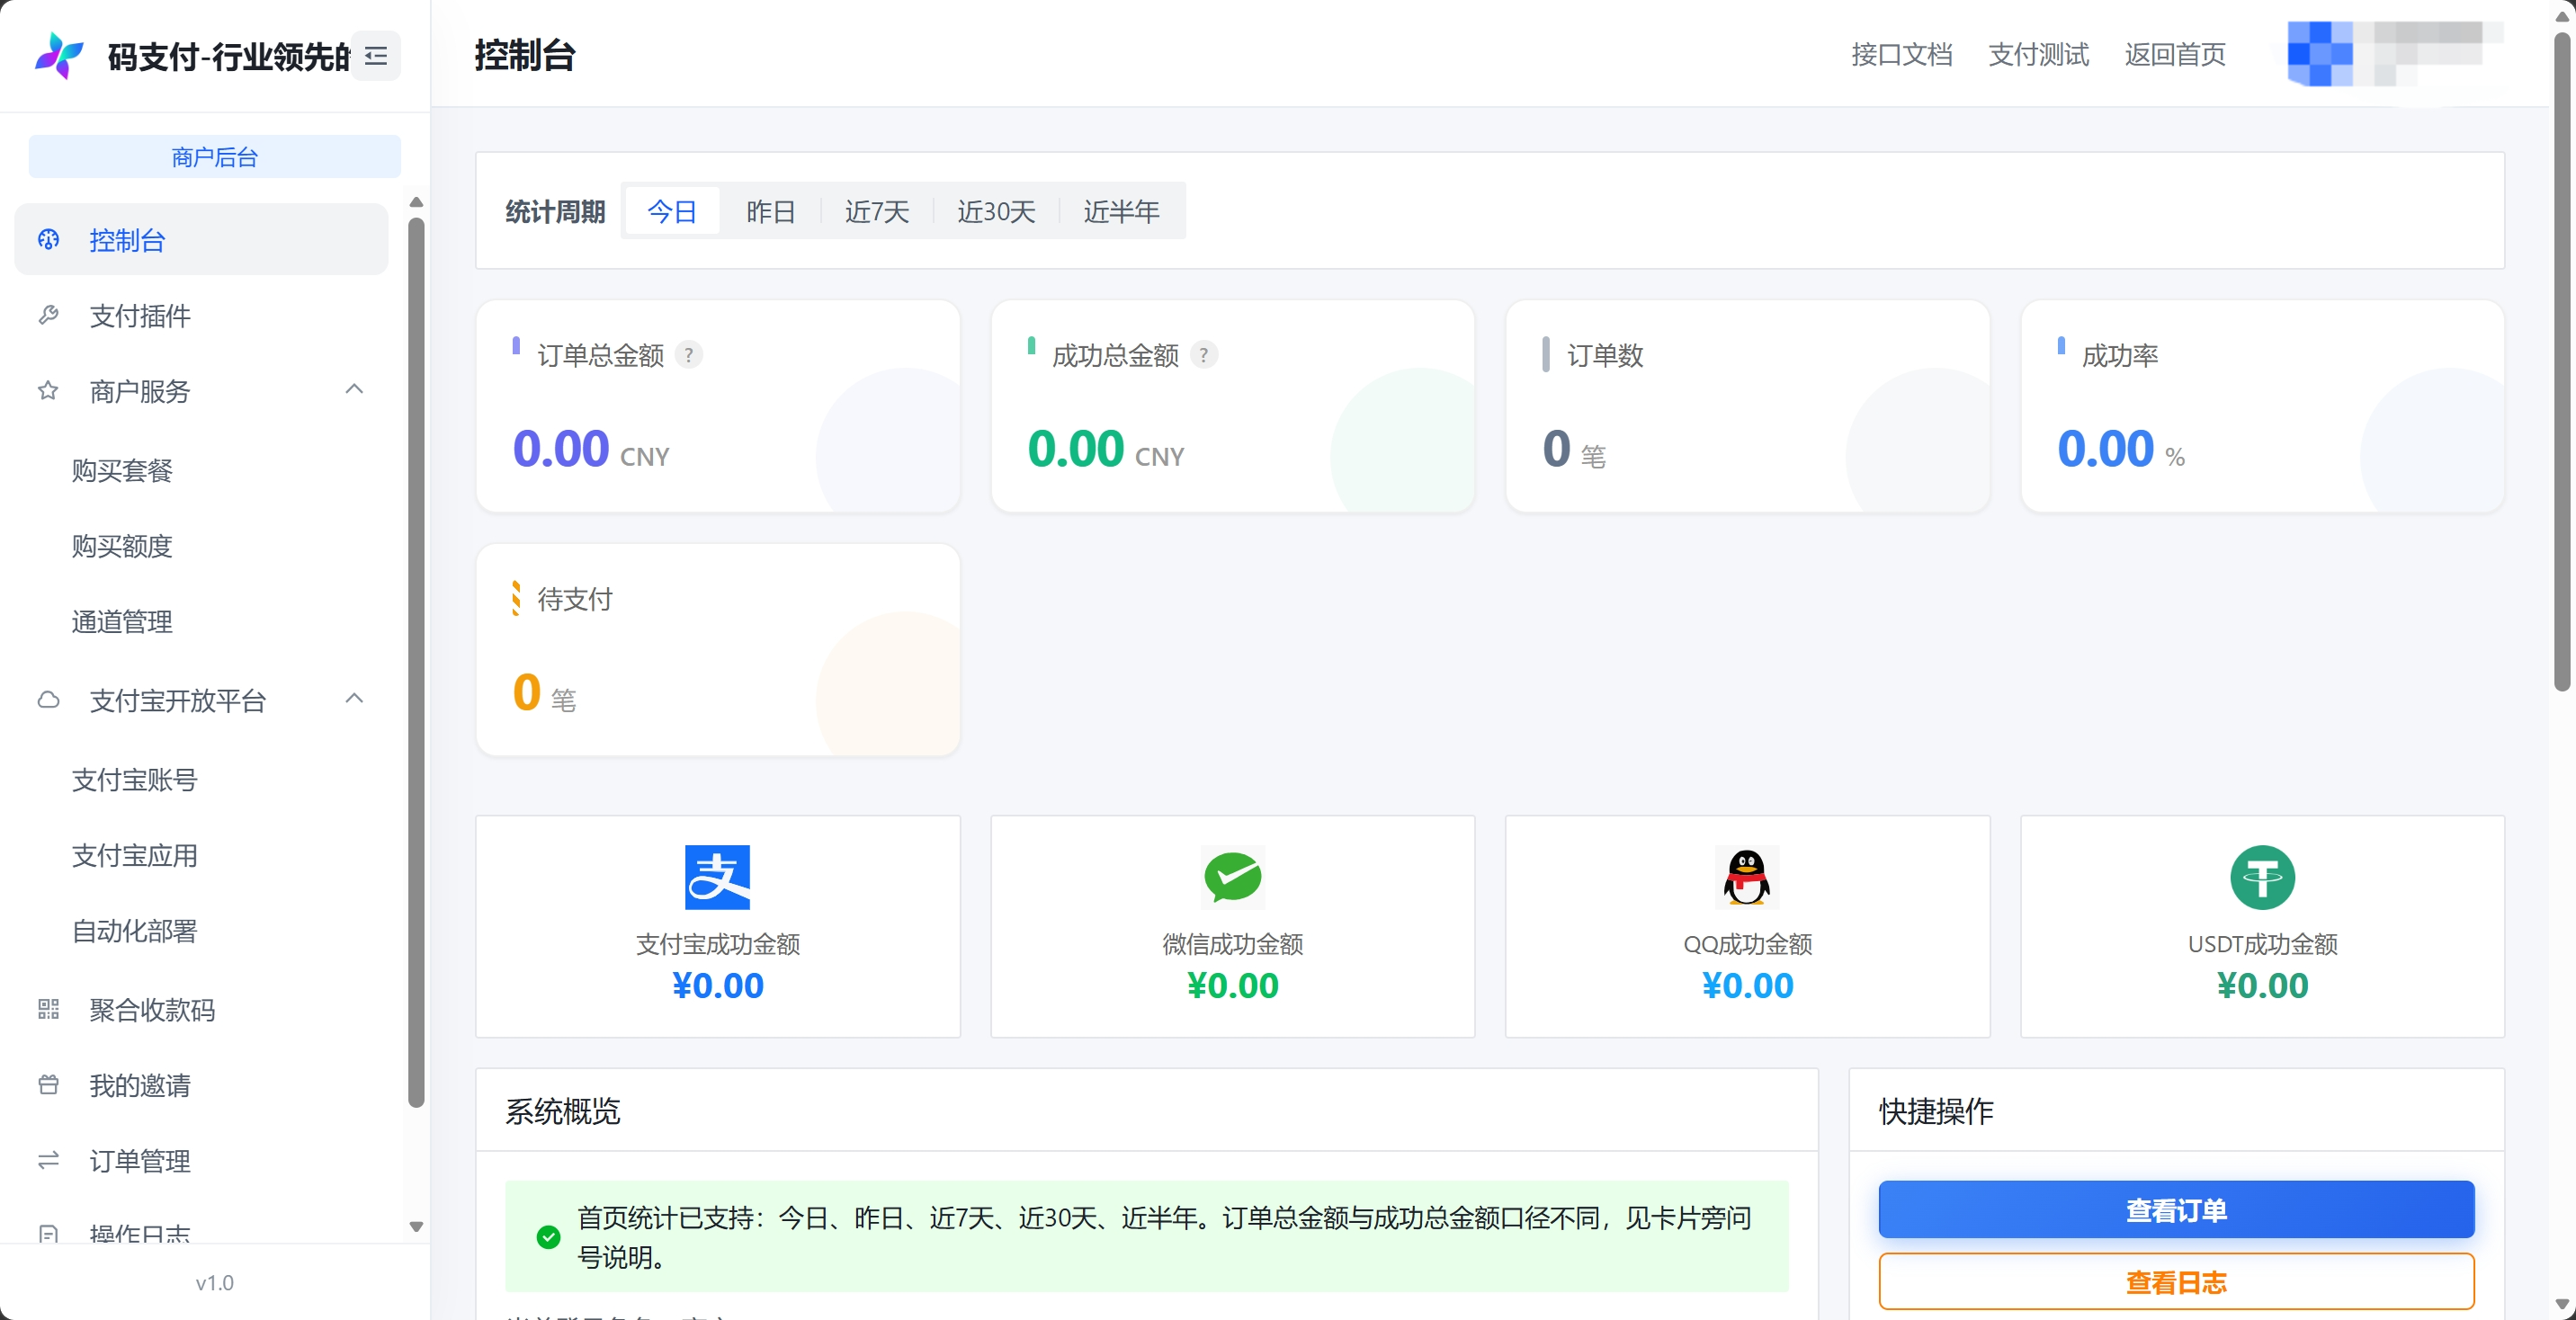
Task: Click the QR grid icon beside 聚合收款码
Action: coord(48,1009)
